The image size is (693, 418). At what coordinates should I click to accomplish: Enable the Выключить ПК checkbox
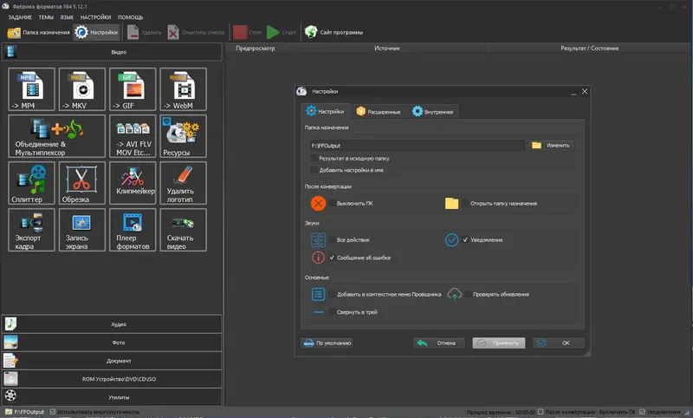[x=332, y=204]
